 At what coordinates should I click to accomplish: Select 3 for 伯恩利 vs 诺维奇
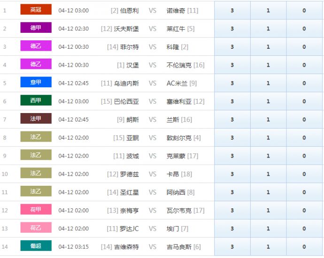[232, 10]
